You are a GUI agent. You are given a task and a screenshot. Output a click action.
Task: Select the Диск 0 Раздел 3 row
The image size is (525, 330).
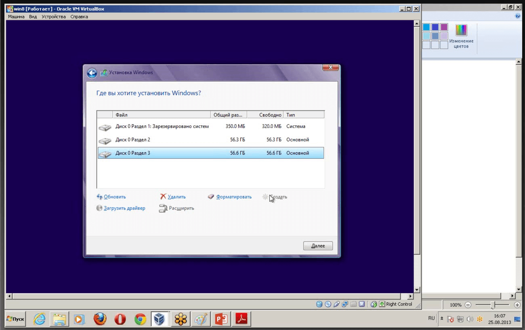pos(211,153)
